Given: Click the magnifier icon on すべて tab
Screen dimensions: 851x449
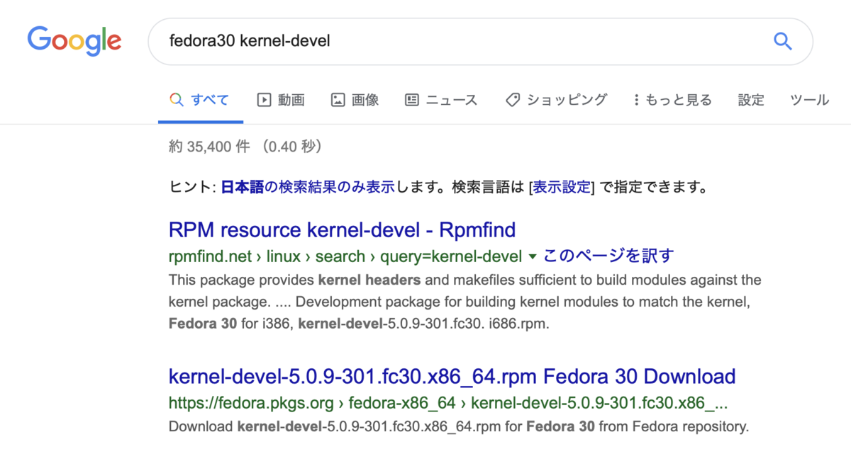Looking at the screenshot, I should pyautogui.click(x=177, y=100).
